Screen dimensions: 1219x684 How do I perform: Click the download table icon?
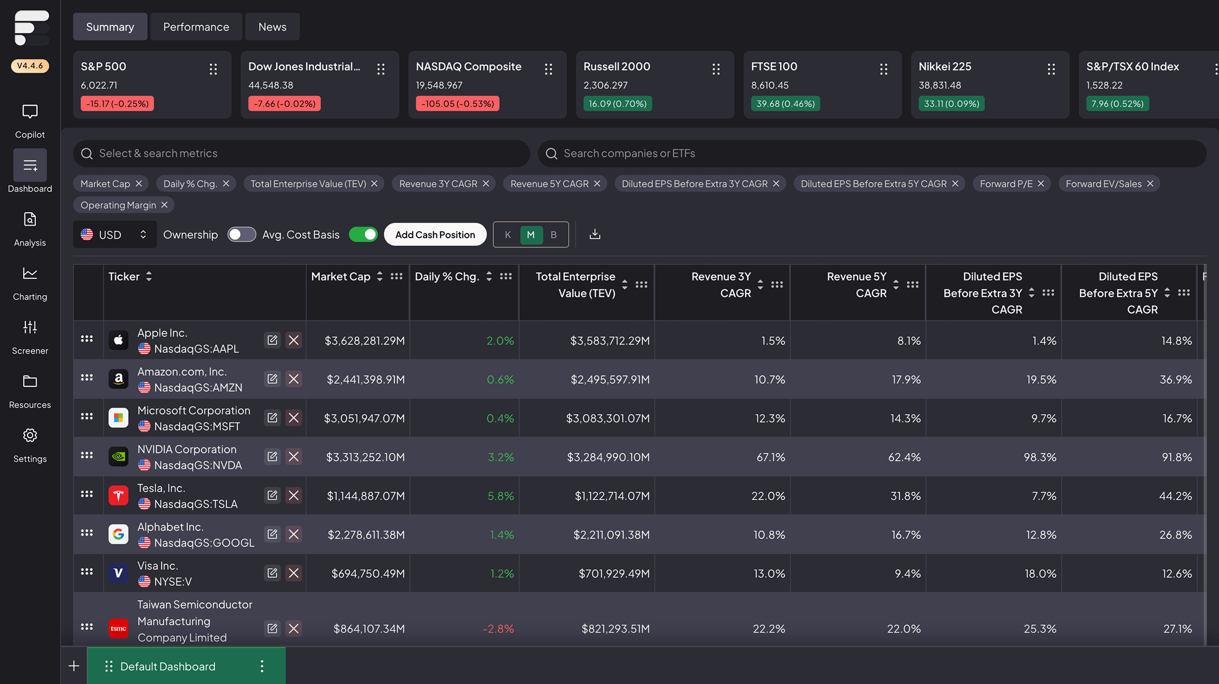[595, 235]
